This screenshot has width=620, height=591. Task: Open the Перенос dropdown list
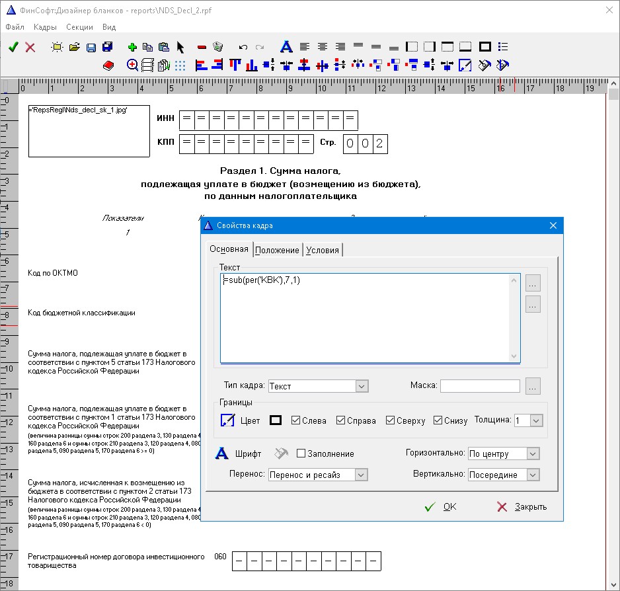pyautogui.click(x=361, y=475)
